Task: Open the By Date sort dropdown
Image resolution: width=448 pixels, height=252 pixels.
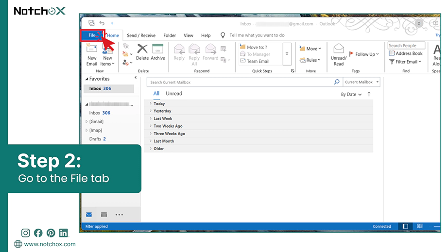Action: (351, 94)
